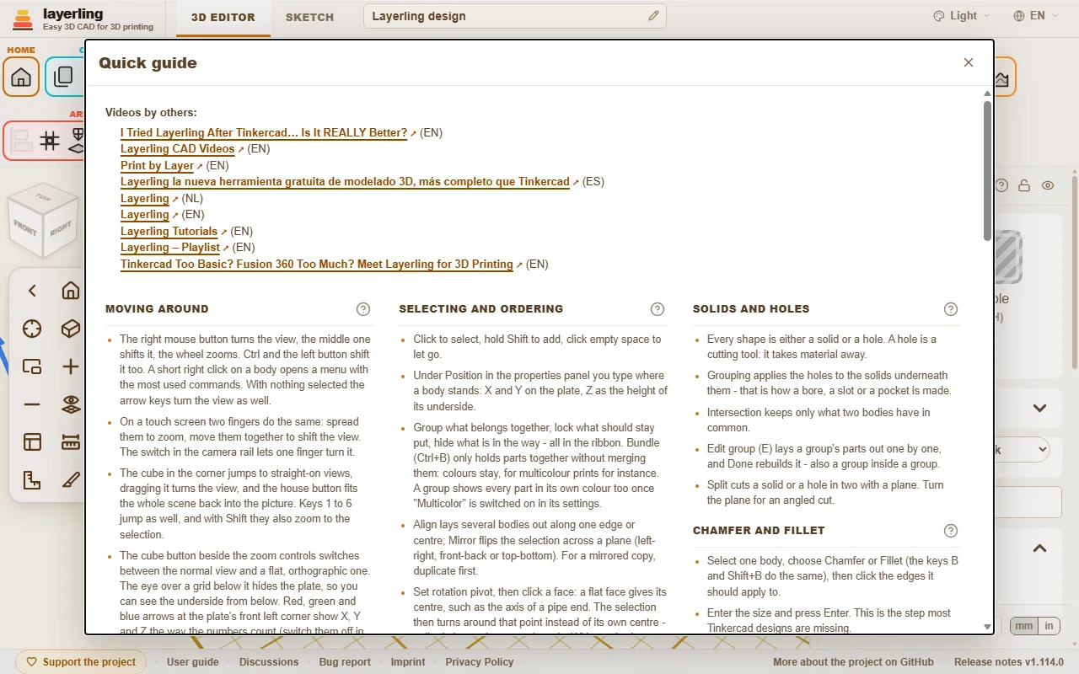Click the house fit-scene button in camera rail
1079x674 pixels.
coord(71,291)
